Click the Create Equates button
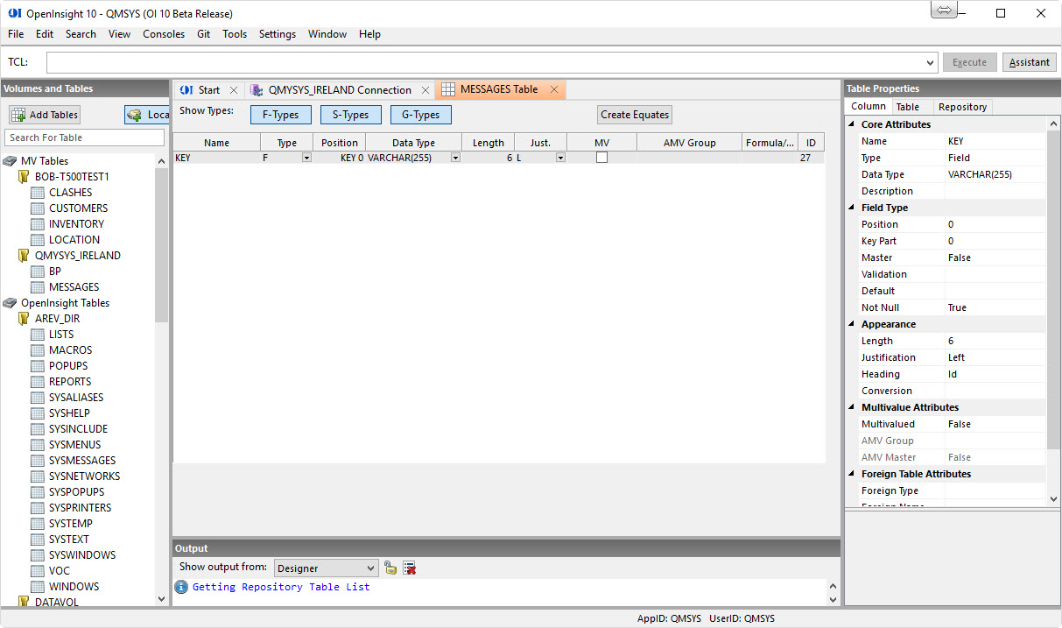This screenshot has width=1062, height=628. click(x=635, y=115)
